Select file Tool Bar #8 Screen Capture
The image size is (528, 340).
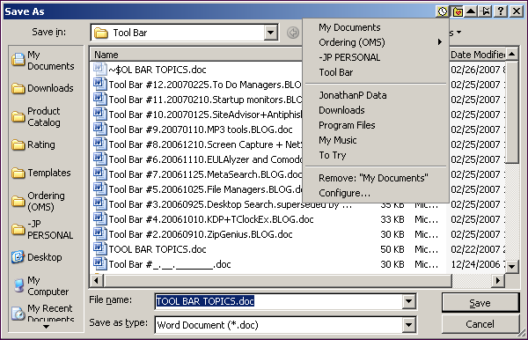[x=205, y=144]
